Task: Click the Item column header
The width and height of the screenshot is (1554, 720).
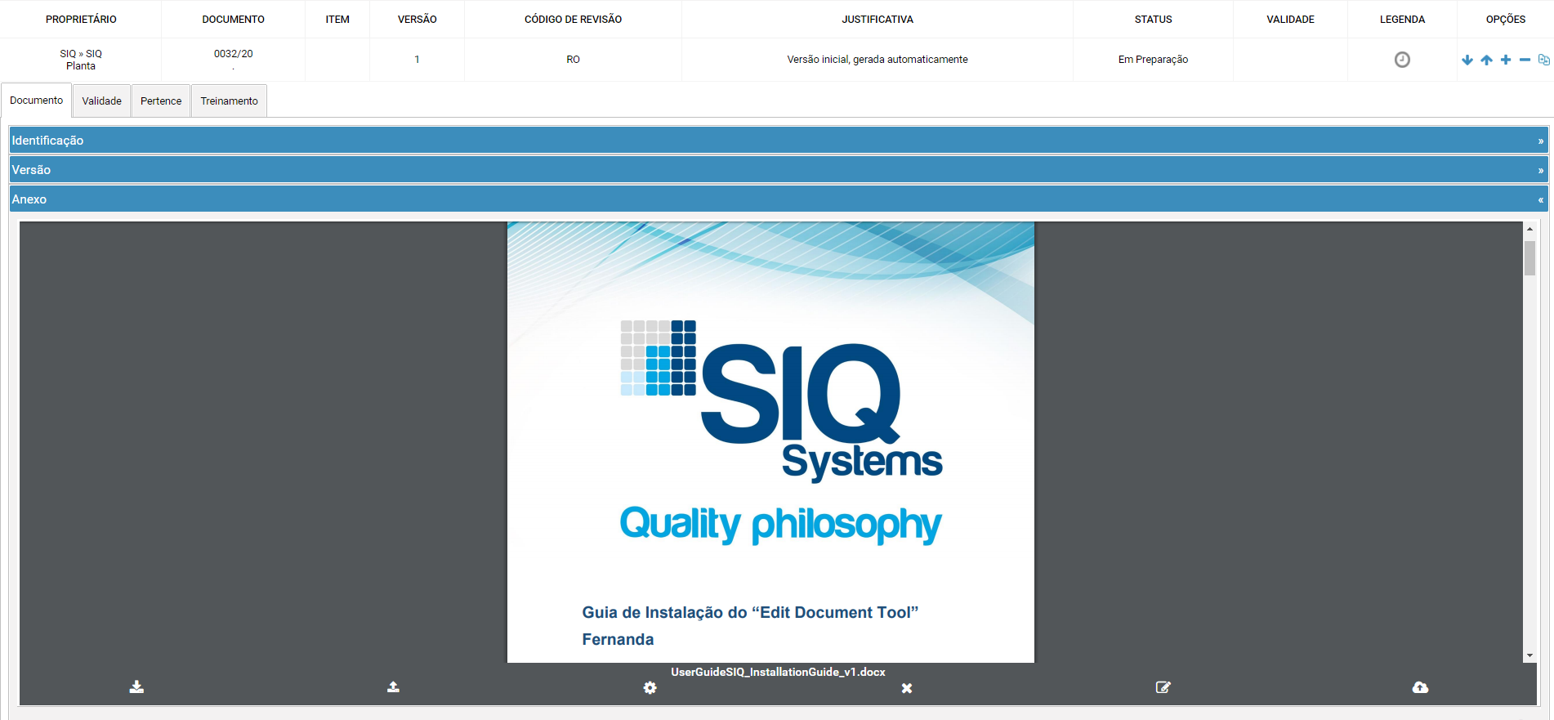Action: (337, 20)
